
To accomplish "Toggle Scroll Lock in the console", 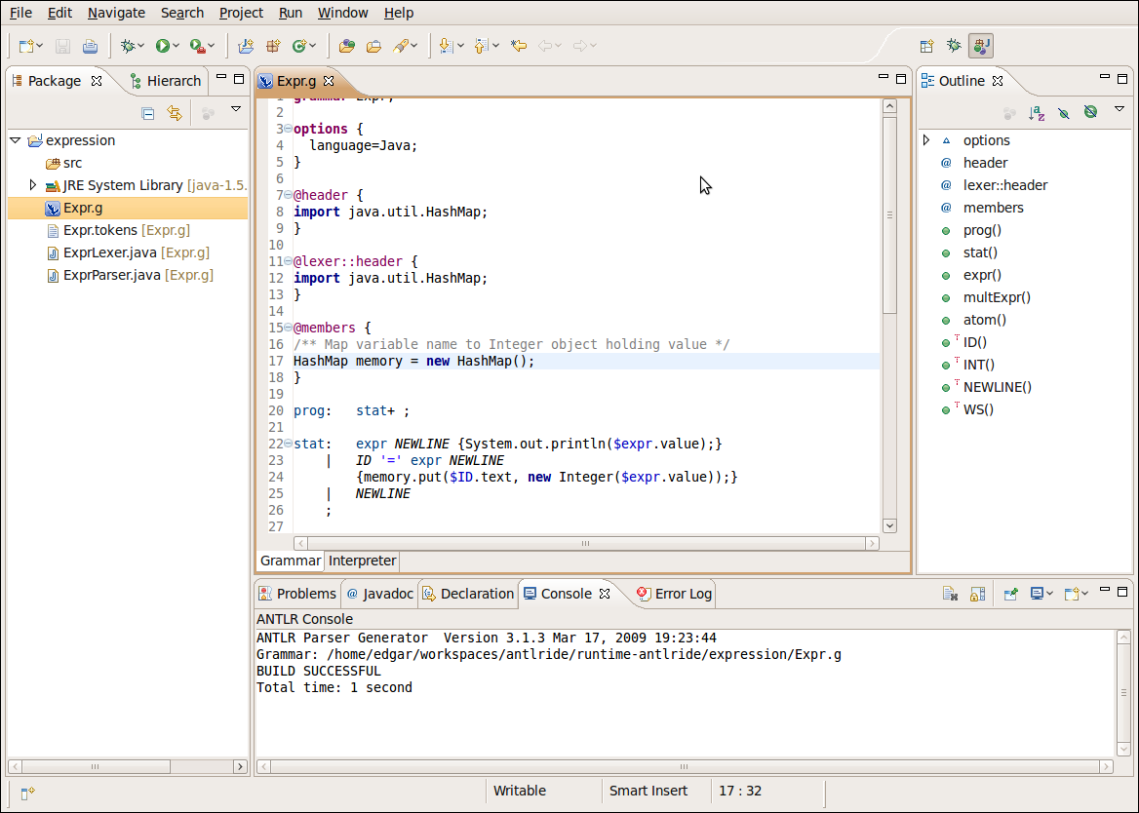I will click(977, 594).
